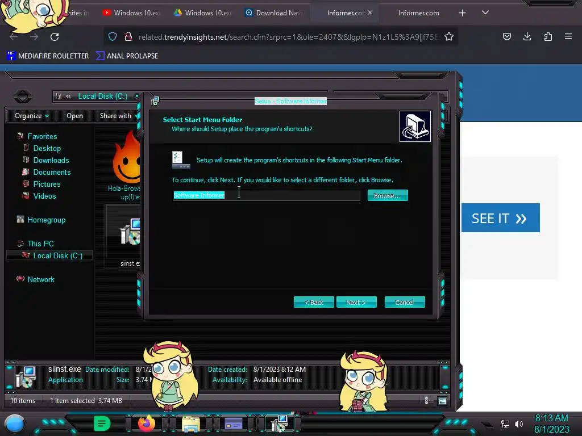Open the MEDIAFIRE ROULETTER bookmark
The width and height of the screenshot is (582, 436).
48,56
